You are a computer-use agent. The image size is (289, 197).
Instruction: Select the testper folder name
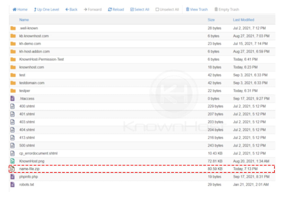pyautogui.click(x=25, y=91)
